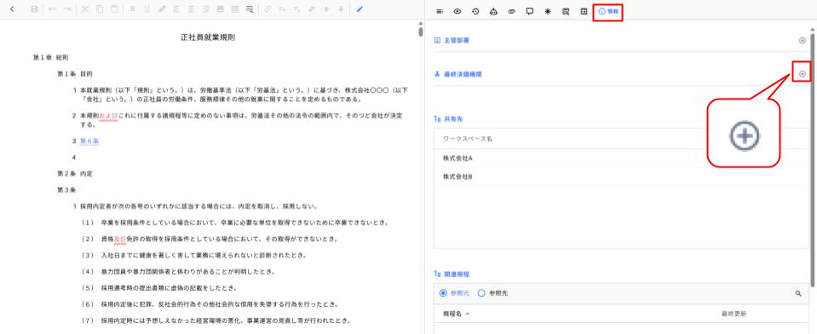Select the 参照先 radio button
The width and height of the screenshot is (817, 334).
(x=481, y=293)
